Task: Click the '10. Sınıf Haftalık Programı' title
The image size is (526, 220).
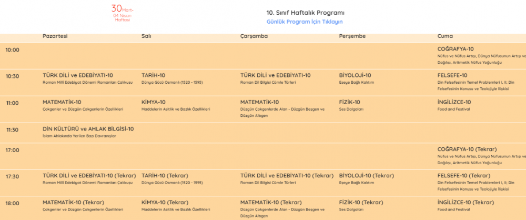Action: click(x=306, y=12)
